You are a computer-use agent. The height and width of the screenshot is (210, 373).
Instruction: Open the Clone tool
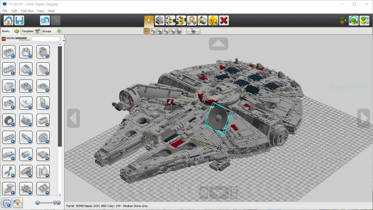tap(160, 20)
